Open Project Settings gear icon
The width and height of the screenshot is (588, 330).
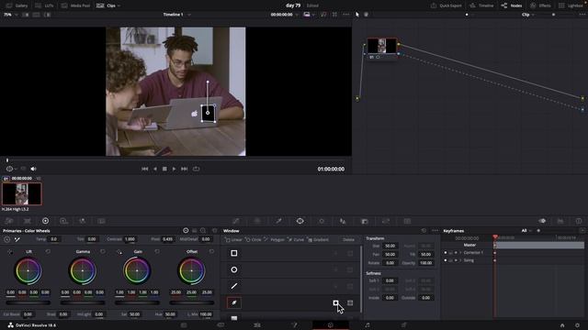(577, 325)
